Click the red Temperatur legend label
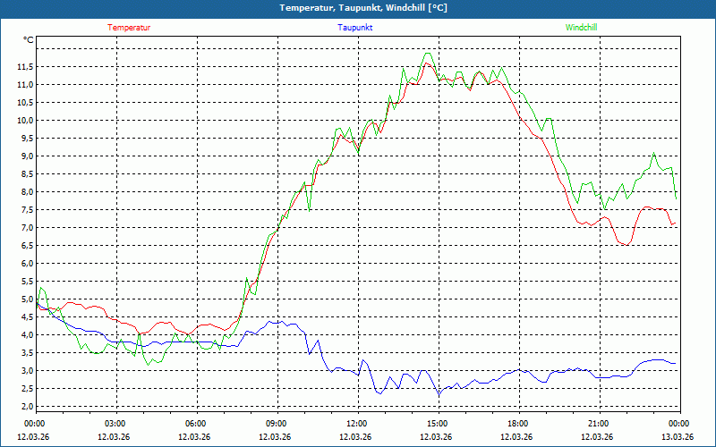 (129, 28)
